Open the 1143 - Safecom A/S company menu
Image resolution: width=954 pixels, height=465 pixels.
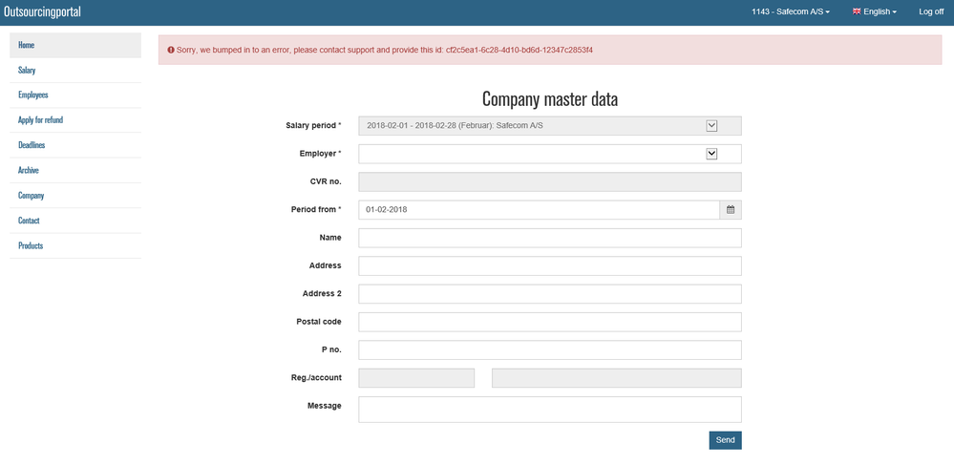pyautogui.click(x=791, y=11)
